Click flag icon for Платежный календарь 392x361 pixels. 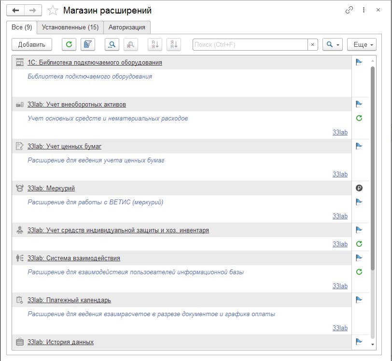tap(359, 300)
